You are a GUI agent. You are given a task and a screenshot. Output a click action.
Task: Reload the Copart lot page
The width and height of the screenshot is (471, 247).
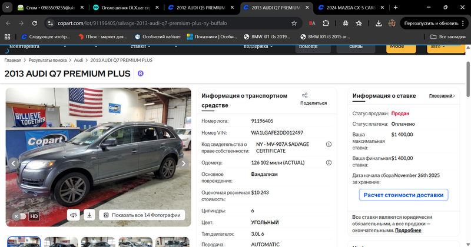[x=35, y=23]
